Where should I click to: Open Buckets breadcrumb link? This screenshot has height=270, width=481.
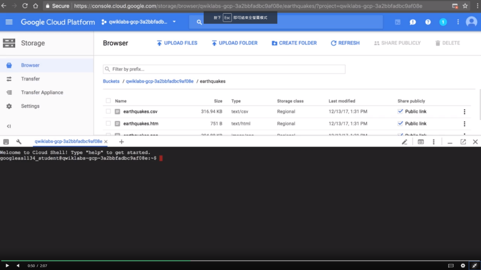(x=111, y=82)
